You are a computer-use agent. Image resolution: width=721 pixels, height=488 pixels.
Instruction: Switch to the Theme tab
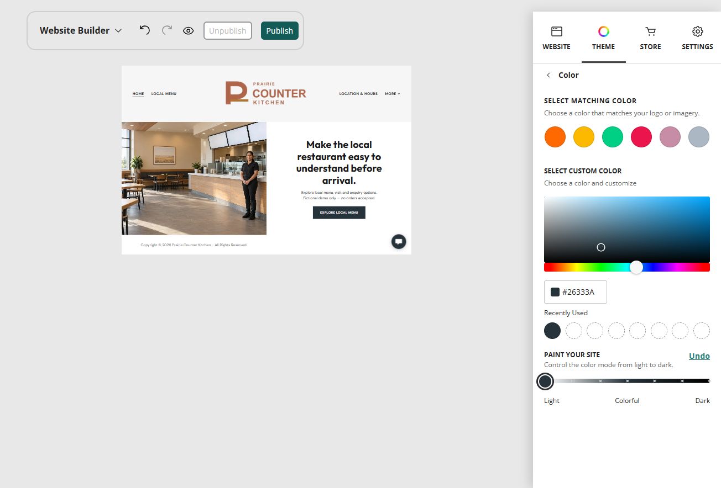click(604, 38)
